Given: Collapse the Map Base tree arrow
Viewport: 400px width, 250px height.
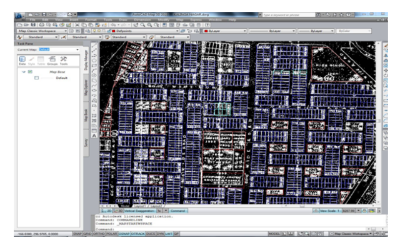Looking at the screenshot, I should [24, 72].
